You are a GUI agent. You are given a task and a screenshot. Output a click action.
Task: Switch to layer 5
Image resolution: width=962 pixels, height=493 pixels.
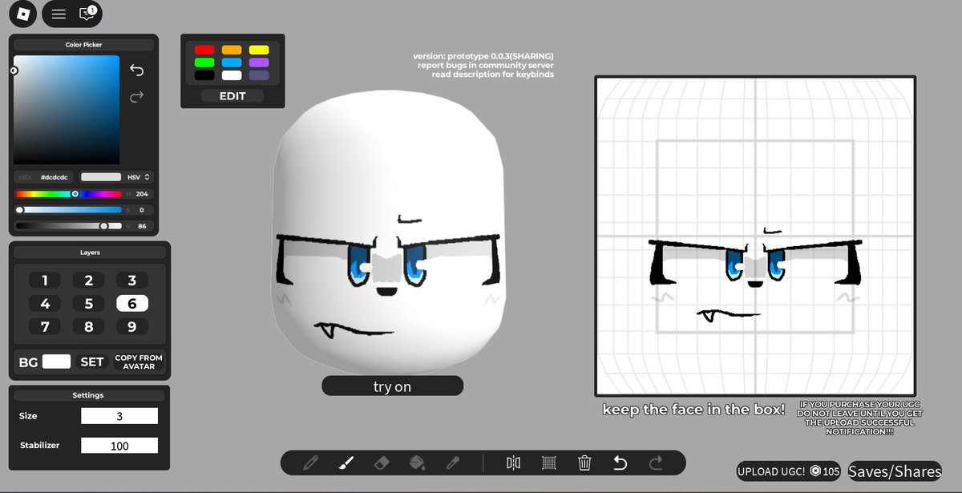pos(89,304)
